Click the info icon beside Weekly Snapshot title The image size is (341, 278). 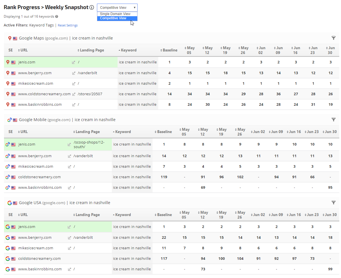tap(91, 8)
